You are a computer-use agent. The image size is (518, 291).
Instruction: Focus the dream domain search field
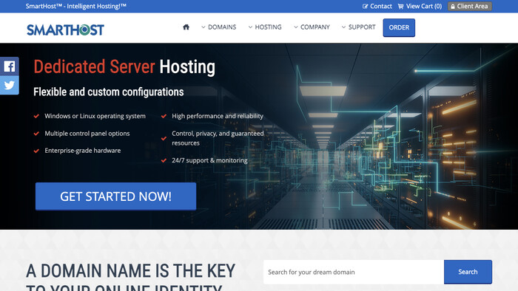pyautogui.click(x=354, y=272)
